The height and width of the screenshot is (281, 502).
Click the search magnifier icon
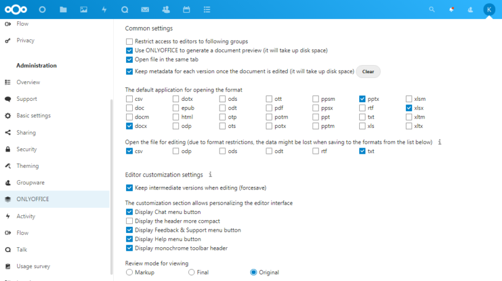432,10
